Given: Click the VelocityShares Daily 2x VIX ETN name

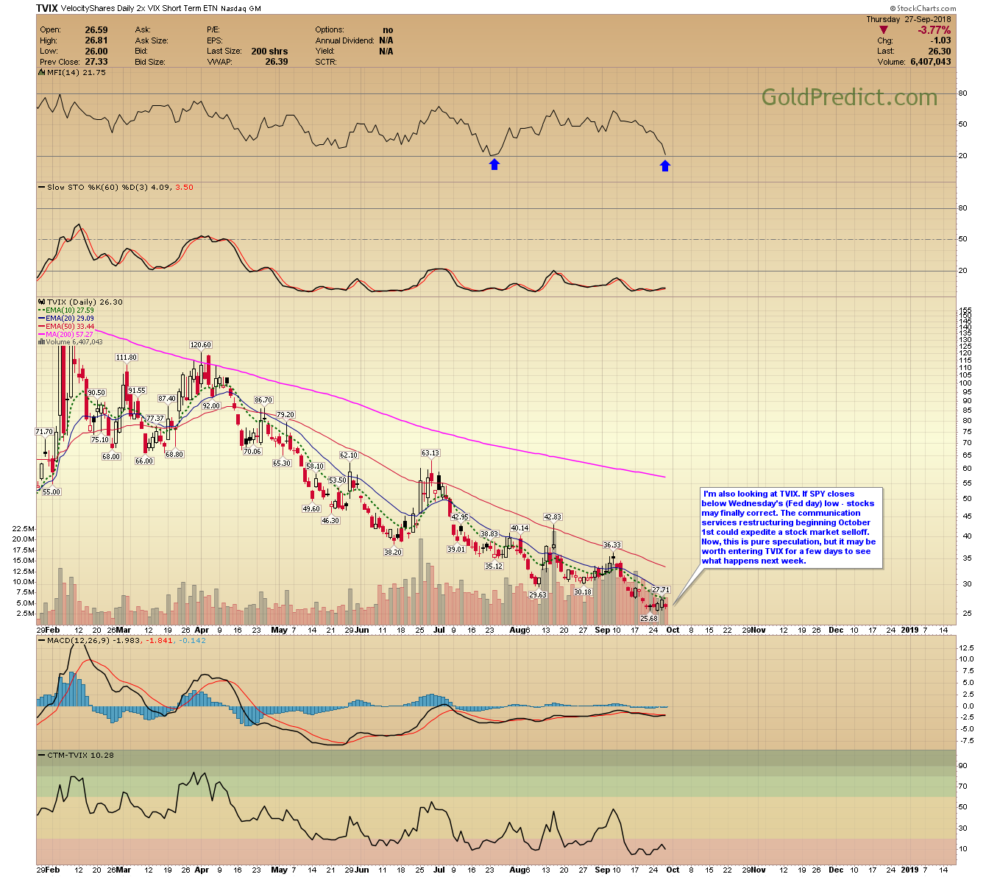Looking at the screenshot, I should (x=140, y=9).
